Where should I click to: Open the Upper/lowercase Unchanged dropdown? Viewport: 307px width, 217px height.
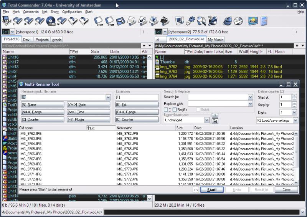pyautogui.click(x=206, y=120)
